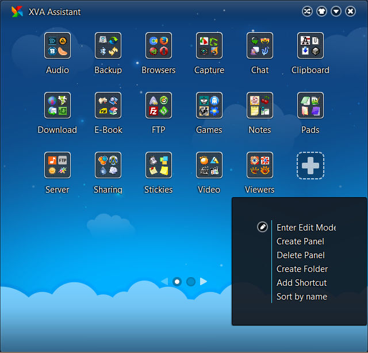The height and width of the screenshot is (353, 368).
Task: Open the Server folder icon
Action: click(57, 165)
